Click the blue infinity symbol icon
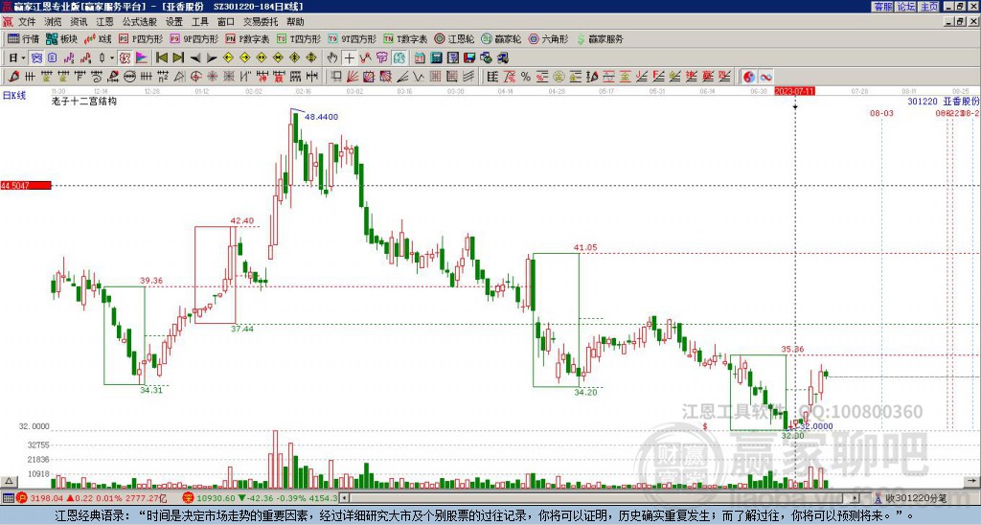The width and height of the screenshot is (981, 525). [765, 77]
